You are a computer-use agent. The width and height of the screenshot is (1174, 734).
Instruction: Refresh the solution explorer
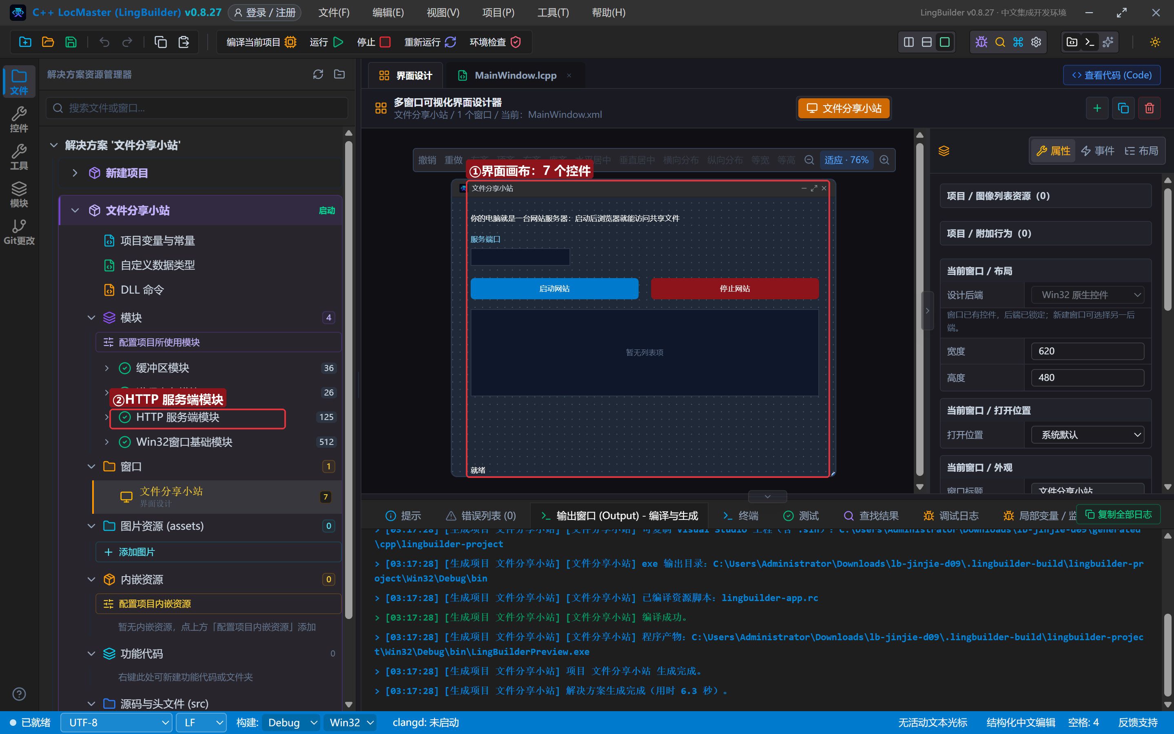[x=318, y=74]
